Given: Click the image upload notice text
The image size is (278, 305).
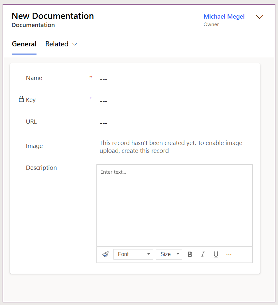Looking at the screenshot, I should point(171,147).
